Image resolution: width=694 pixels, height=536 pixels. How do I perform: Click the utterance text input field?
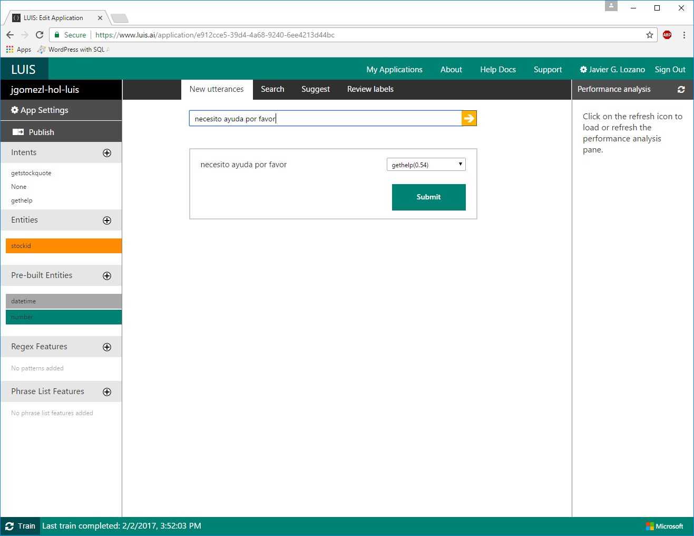pos(325,118)
